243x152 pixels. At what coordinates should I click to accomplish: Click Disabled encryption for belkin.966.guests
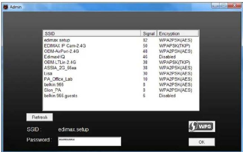[x=167, y=96]
